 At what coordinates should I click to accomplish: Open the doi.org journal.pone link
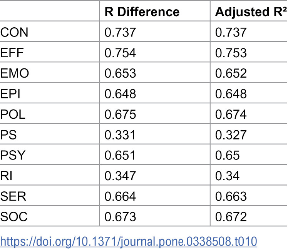(x=129, y=241)
